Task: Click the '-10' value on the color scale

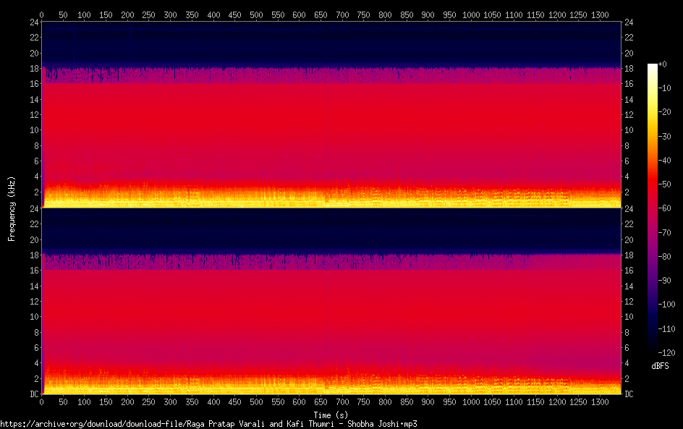Action: point(664,88)
